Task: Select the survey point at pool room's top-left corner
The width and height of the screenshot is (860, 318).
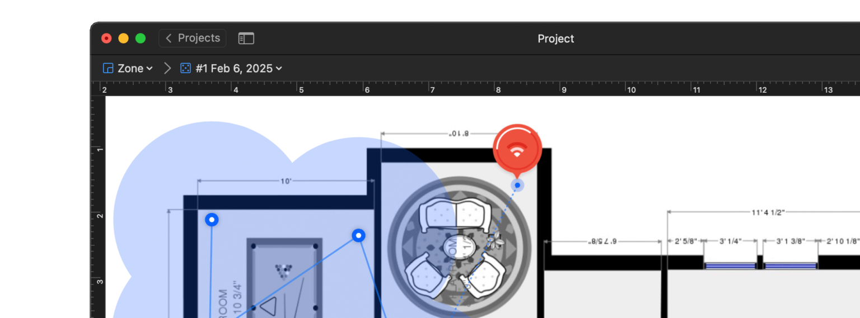Action: [212, 220]
